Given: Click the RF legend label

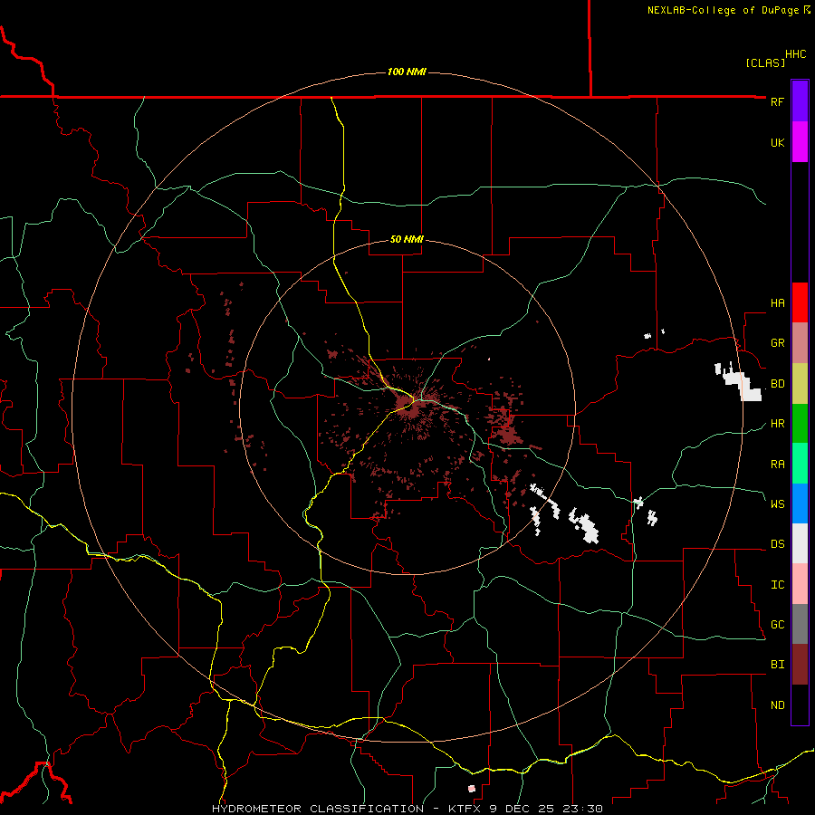Looking at the screenshot, I should 777,101.
